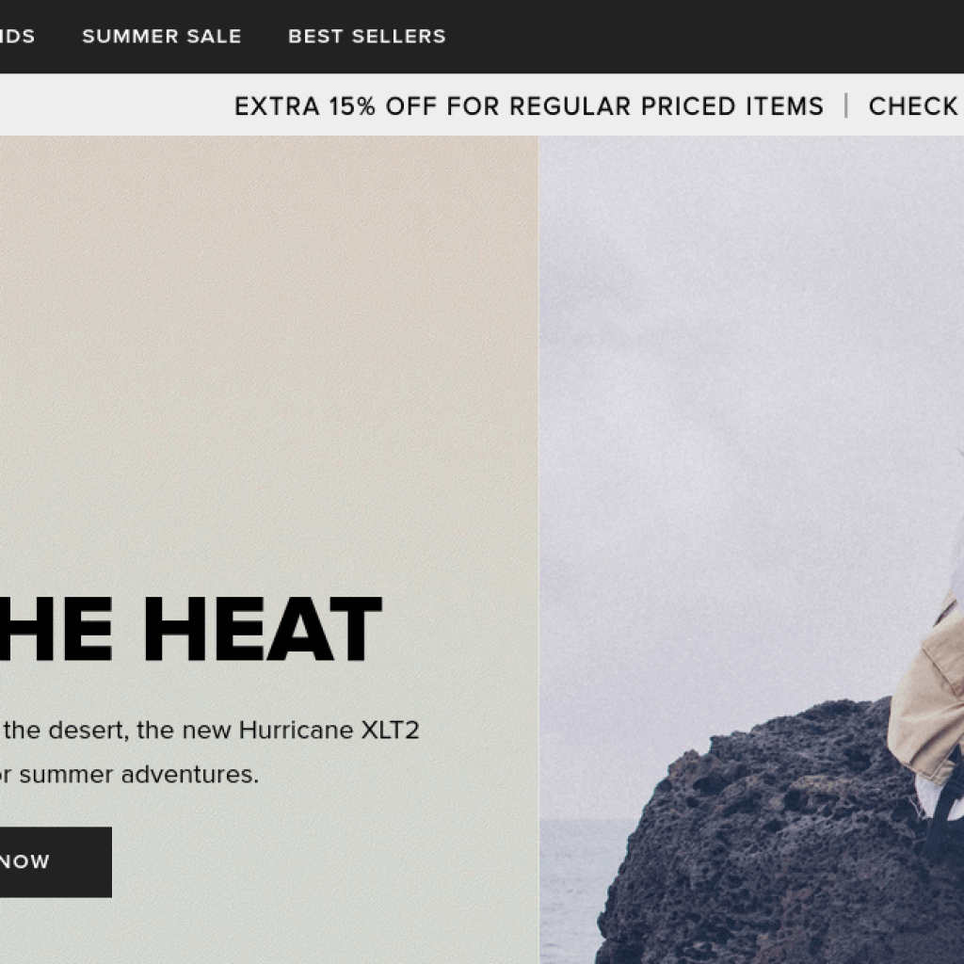Click 'REGULAR PRICED ITEMS' in promo bar
The height and width of the screenshot is (964, 964).
click(667, 106)
